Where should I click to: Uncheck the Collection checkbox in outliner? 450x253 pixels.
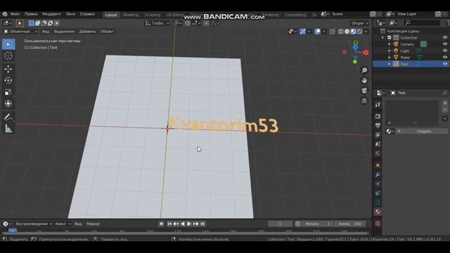click(390, 37)
